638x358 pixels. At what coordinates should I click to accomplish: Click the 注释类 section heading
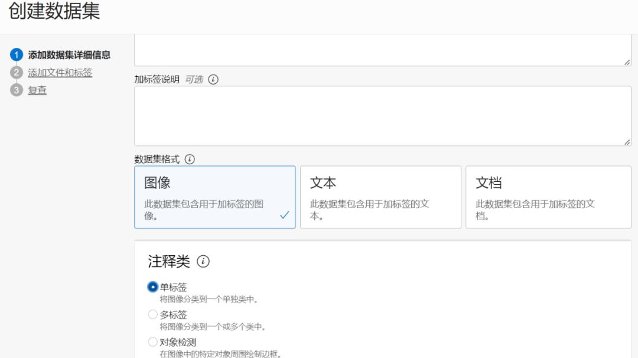pyautogui.click(x=169, y=261)
